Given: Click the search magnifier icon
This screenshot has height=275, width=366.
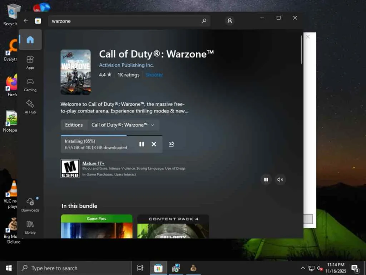Looking at the screenshot, I should (204, 21).
